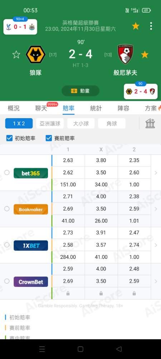Tap the 1XBET logo
The image size is (161, 359).
(31, 246)
